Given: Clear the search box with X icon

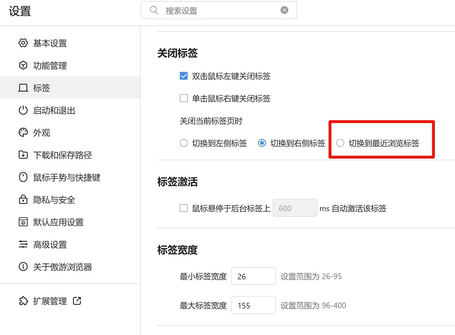Looking at the screenshot, I should [284, 10].
